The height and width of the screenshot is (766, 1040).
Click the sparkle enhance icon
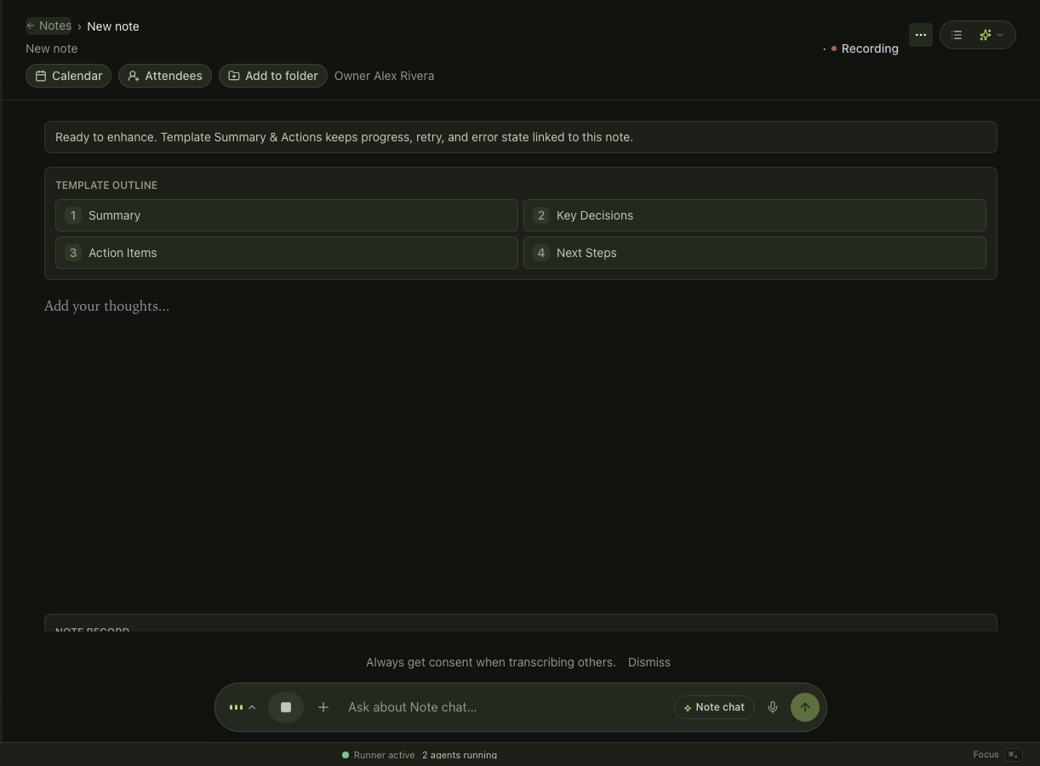coord(985,35)
